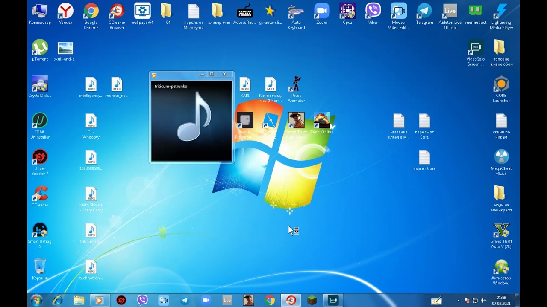Open CCleaner desktop shortcut
The image size is (547, 307).
[x=40, y=197]
